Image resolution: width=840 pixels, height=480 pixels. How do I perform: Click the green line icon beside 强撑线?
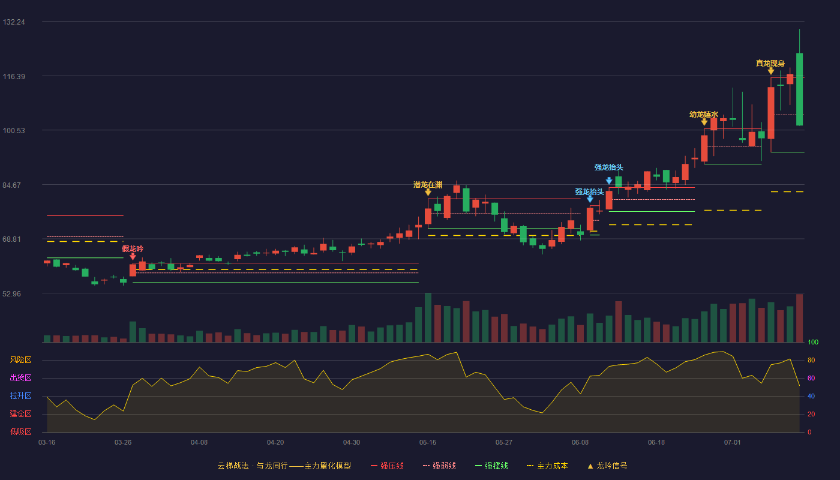[478, 466]
